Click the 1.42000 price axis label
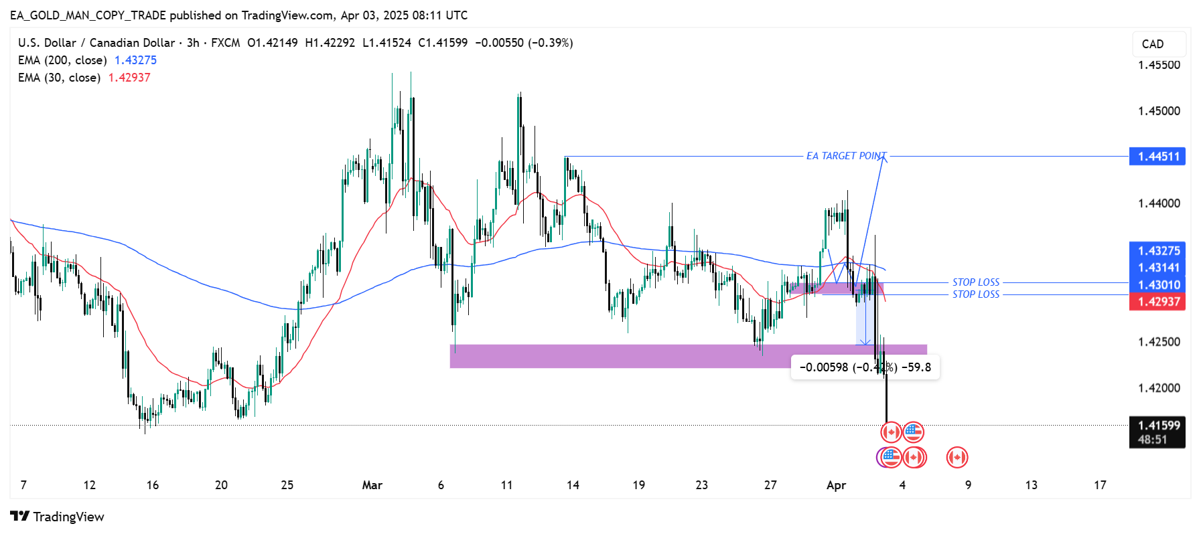This screenshot has width=1201, height=534. tap(1159, 388)
